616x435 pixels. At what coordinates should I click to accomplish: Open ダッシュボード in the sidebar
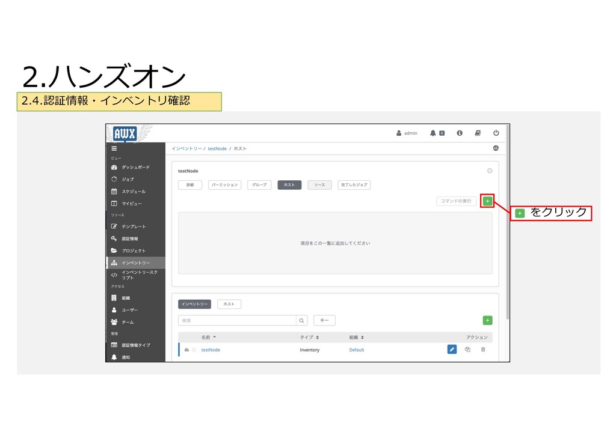tap(135, 167)
